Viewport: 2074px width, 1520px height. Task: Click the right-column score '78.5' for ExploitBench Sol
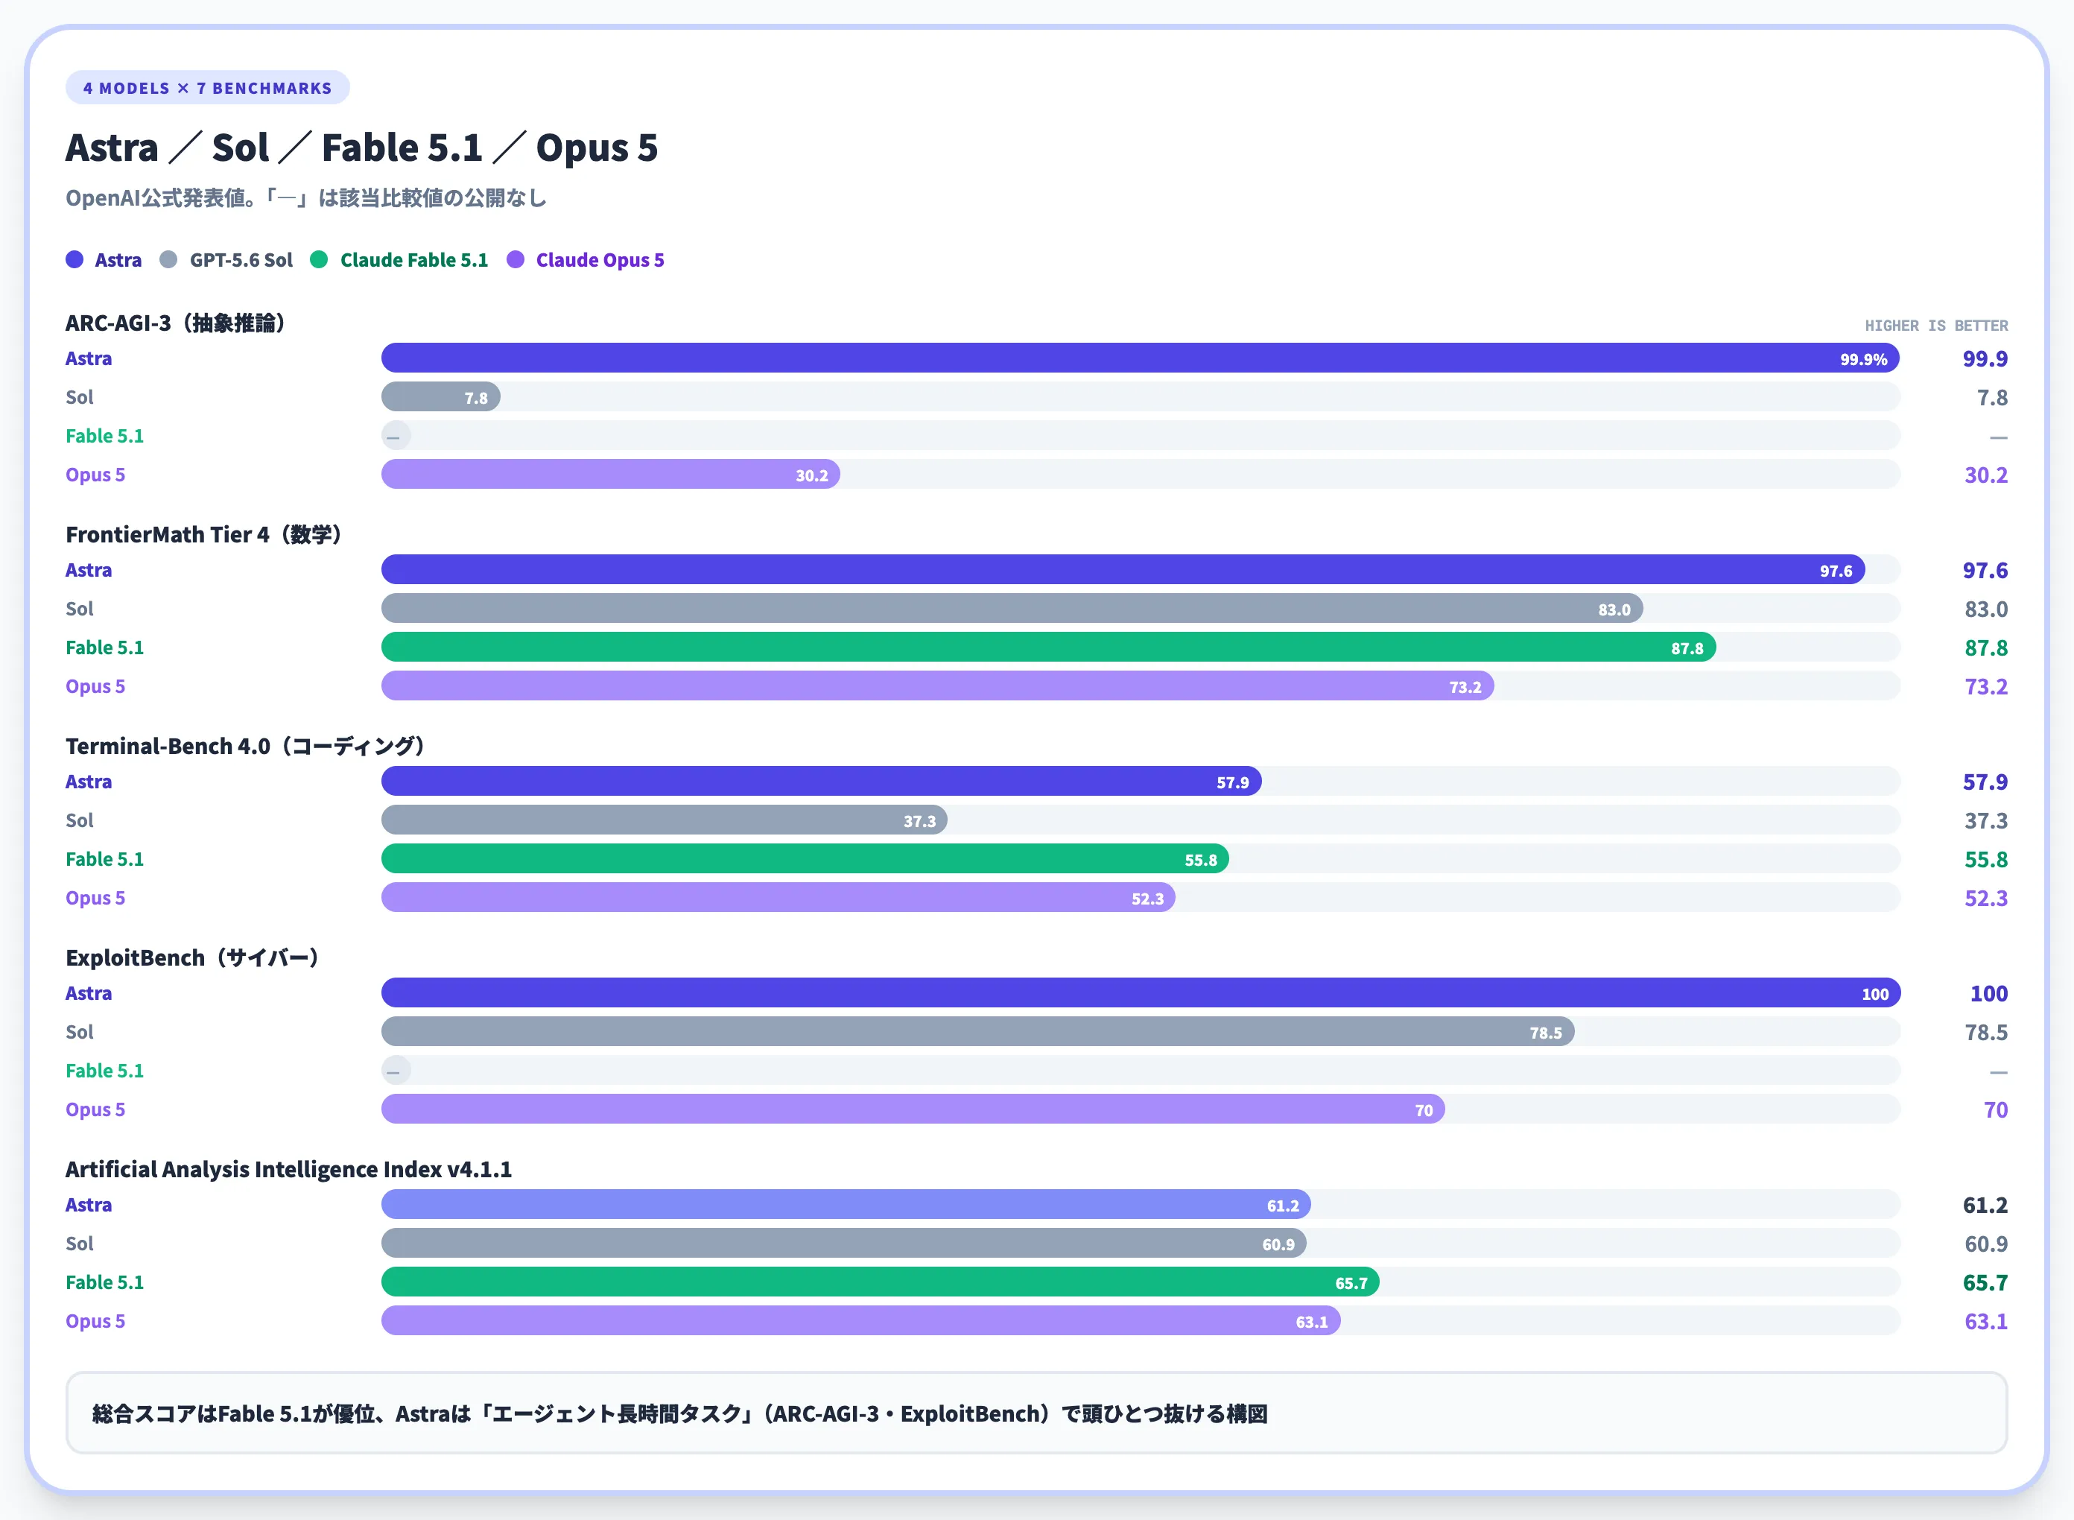(x=1985, y=1033)
